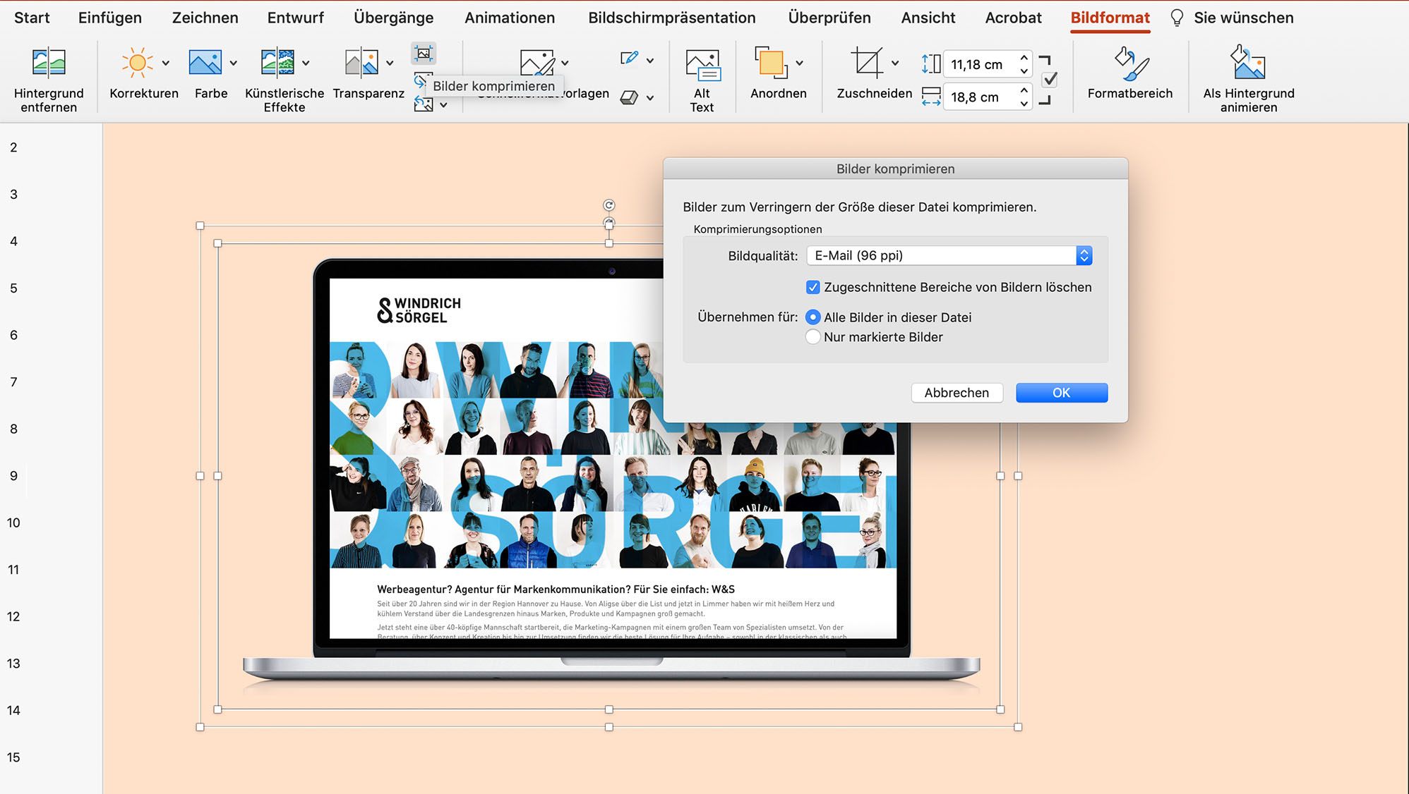Click the Sie wünschen search field
Viewport: 1409px width, 794px height.
pyautogui.click(x=1244, y=18)
